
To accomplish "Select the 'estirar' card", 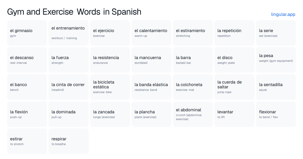I will [27, 141].
